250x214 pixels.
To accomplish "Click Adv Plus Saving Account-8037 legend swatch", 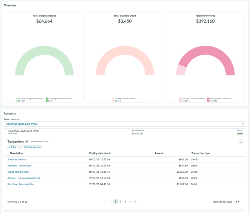I will coord(17,100).
